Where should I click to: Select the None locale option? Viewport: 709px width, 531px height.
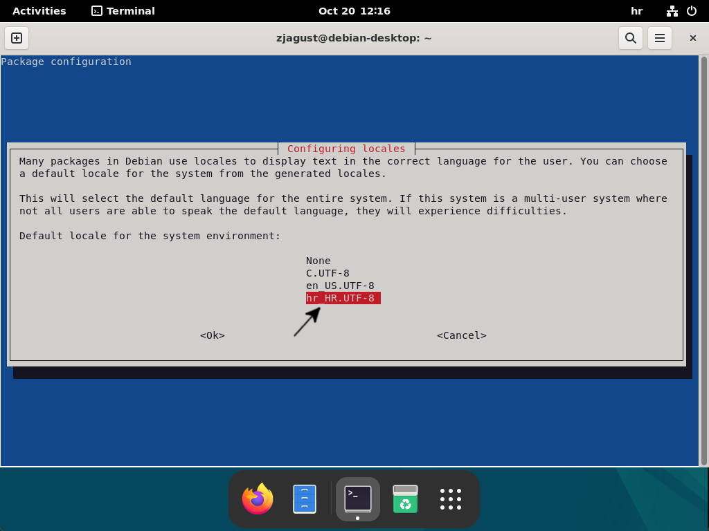pyautogui.click(x=318, y=261)
